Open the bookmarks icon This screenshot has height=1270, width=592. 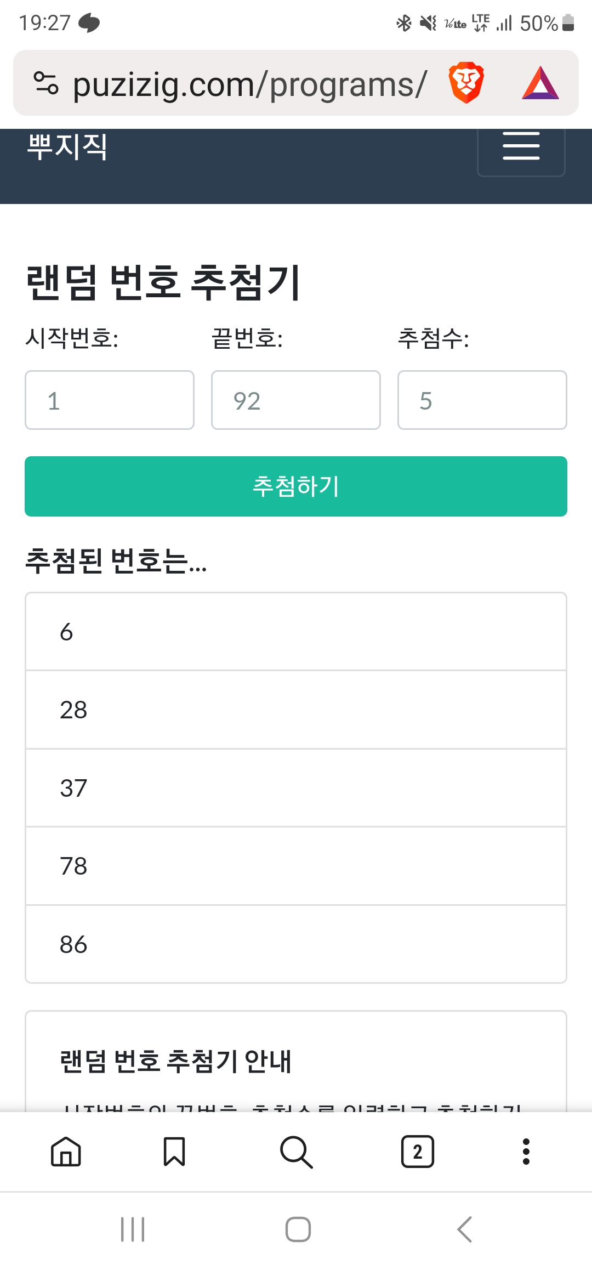[x=174, y=1152]
